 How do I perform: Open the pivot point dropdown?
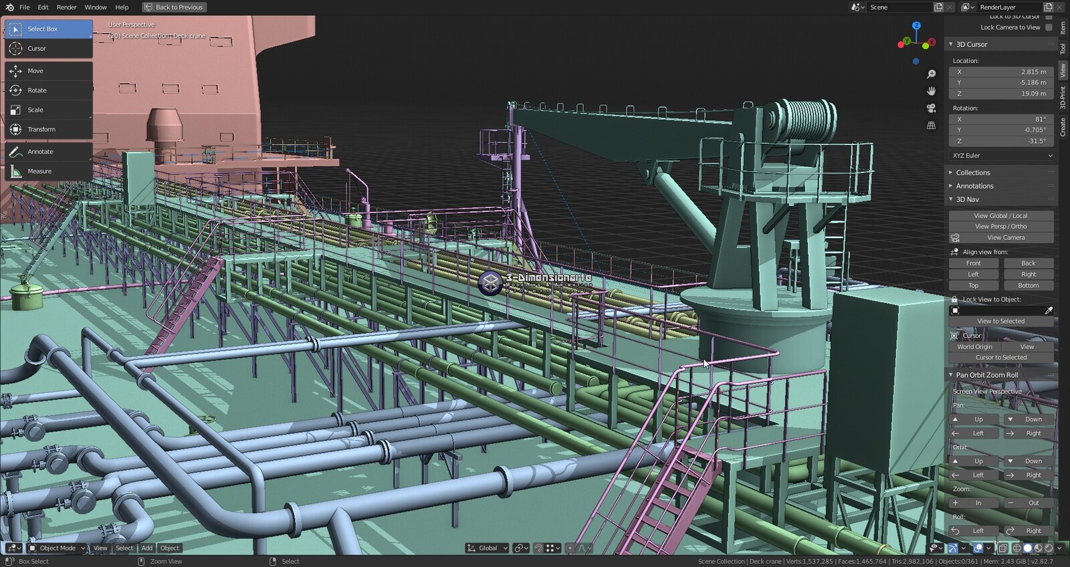[522, 548]
